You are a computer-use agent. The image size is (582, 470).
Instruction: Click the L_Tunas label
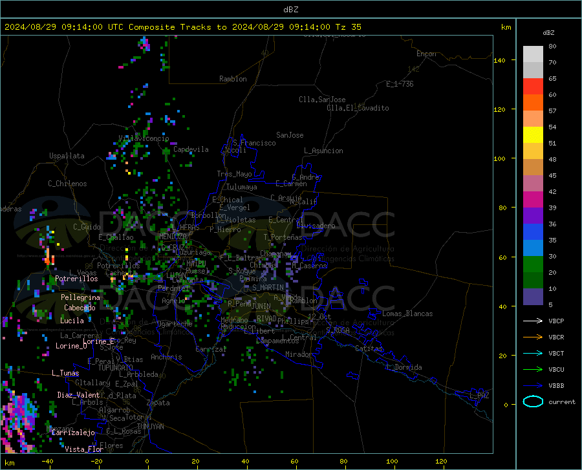(65, 373)
